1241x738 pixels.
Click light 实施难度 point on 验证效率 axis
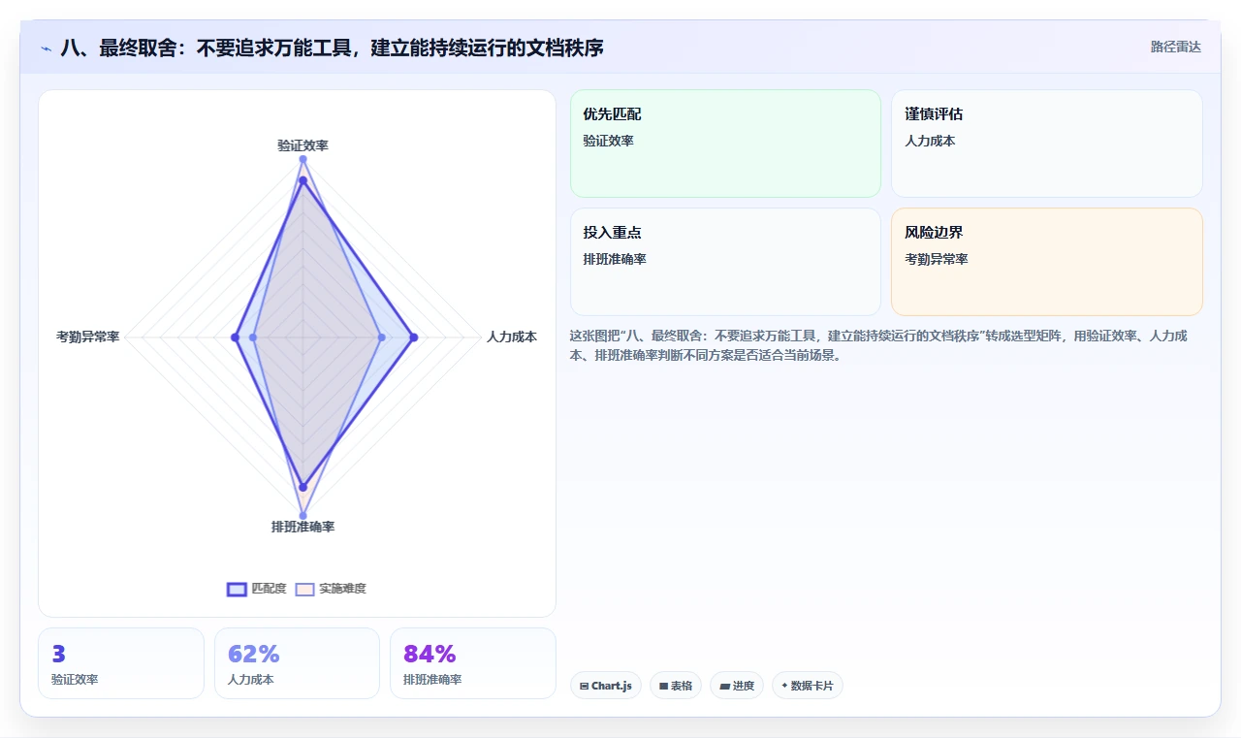pos(302,159)
